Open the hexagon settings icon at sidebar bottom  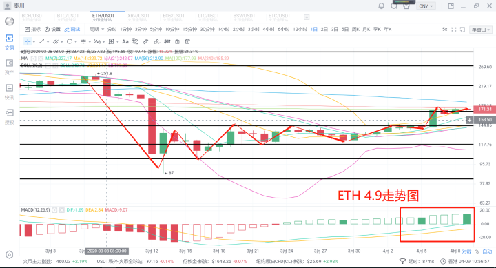pyautogui.click(x=9, y=255)
